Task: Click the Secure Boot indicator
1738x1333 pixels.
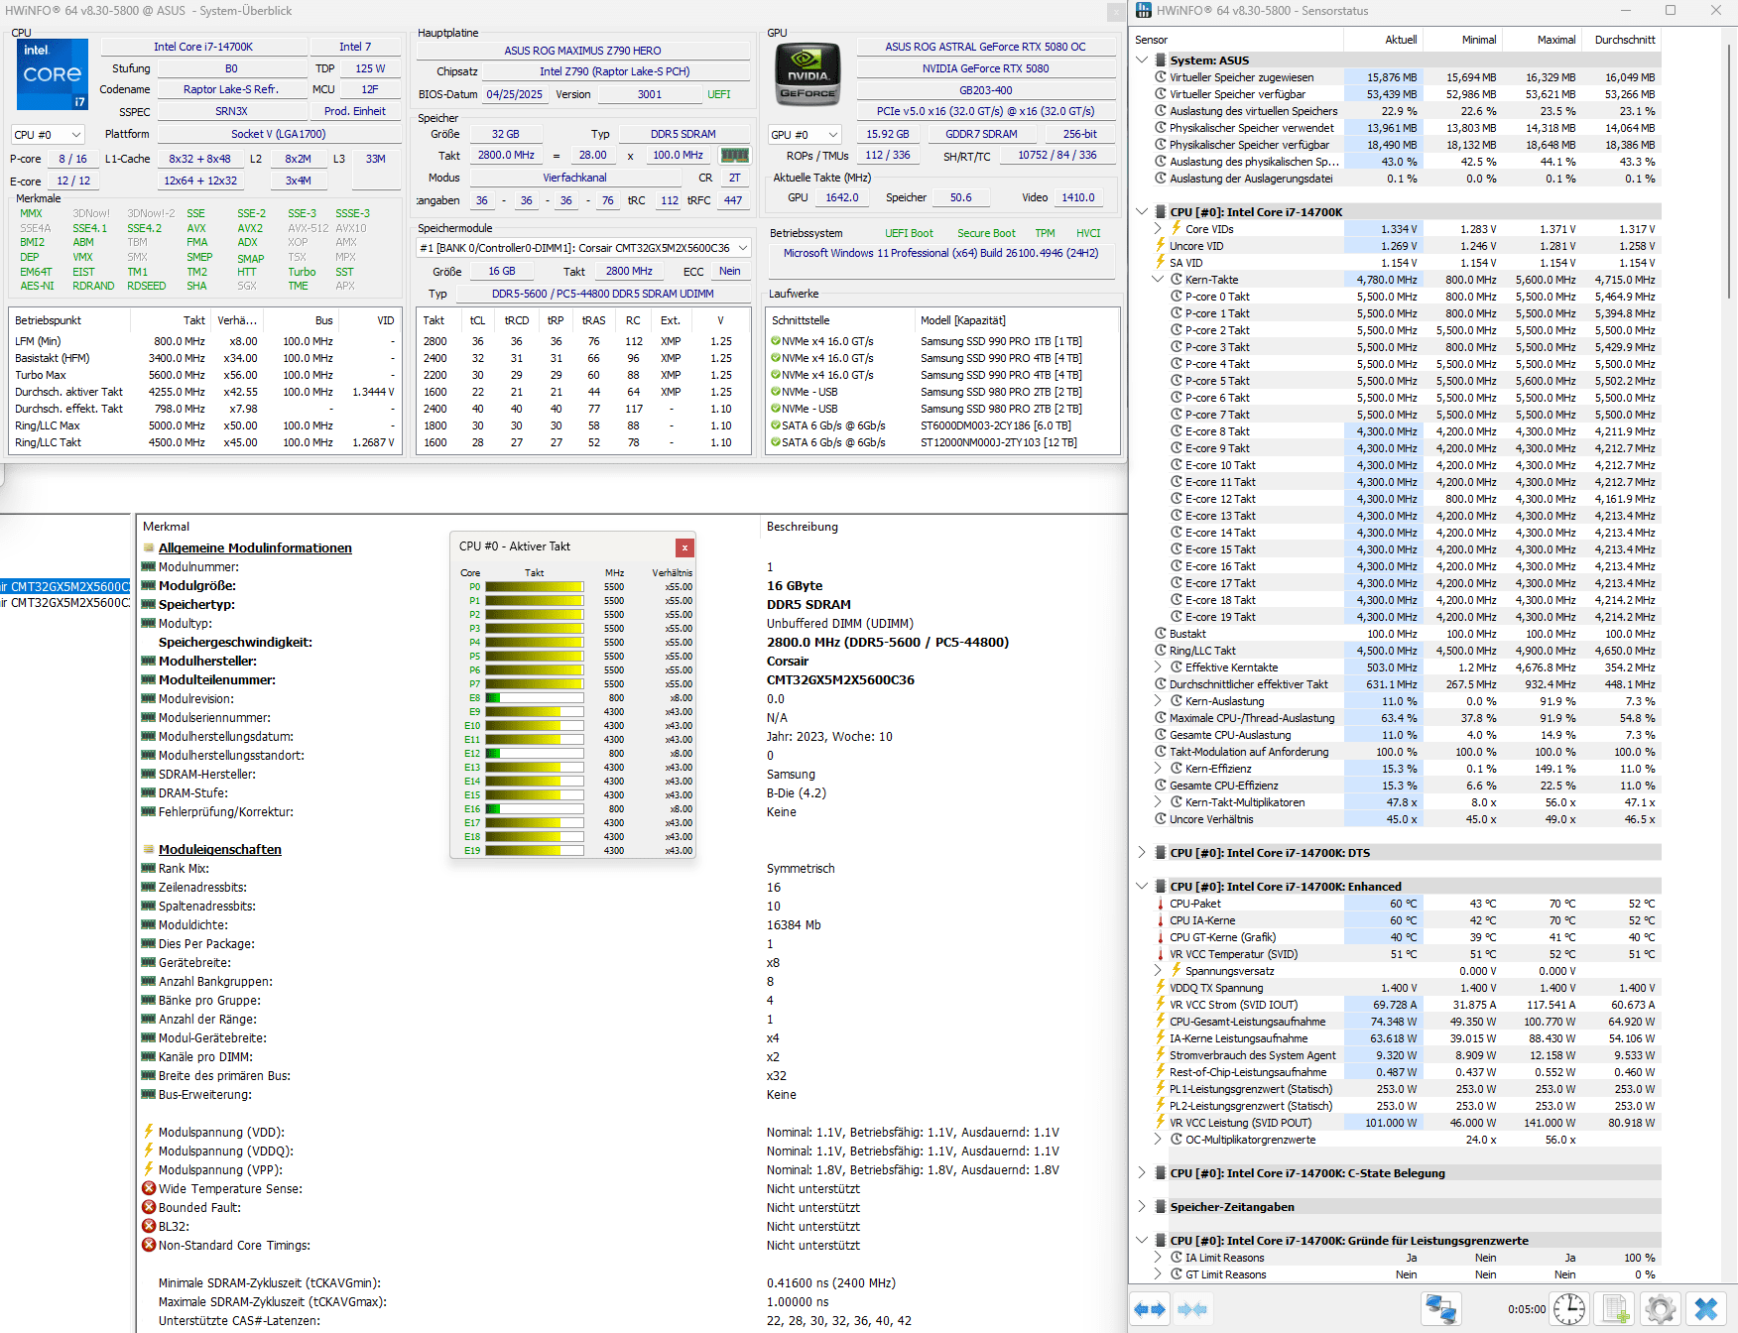Action: [986, 234]
